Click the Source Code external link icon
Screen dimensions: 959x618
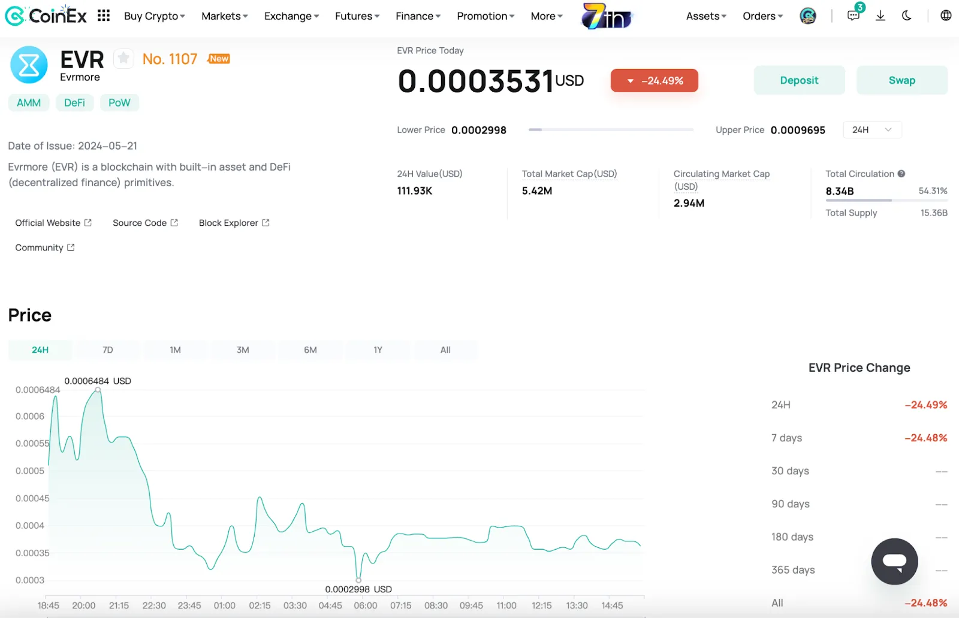[x=174, y=223]
